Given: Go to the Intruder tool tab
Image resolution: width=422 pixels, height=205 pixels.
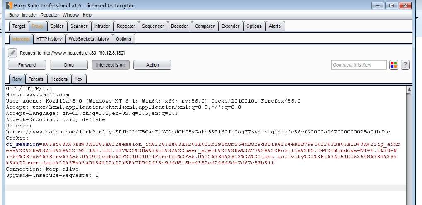Looking at the screenshot, I should click(x=102, y=26).
